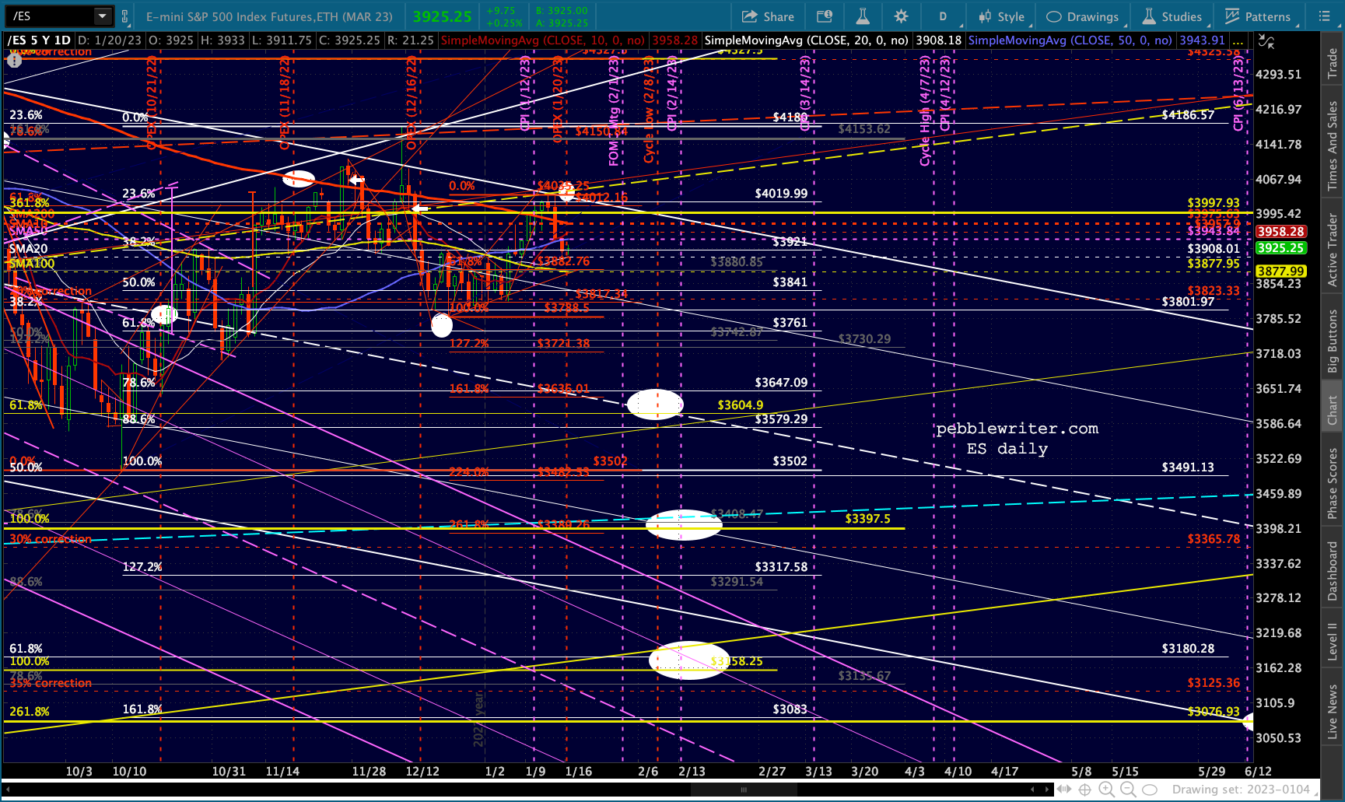Click the A: 3925.25 ask quote in the toolbar
The image size is (1345, 802).
point(562,23)
